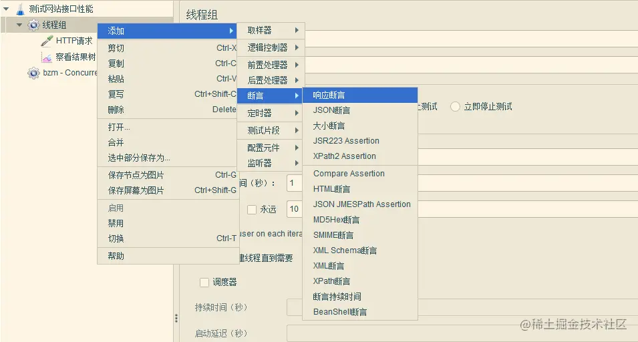Select 合并 in the context menu
638x342 pixels.
tap(167, 143)
